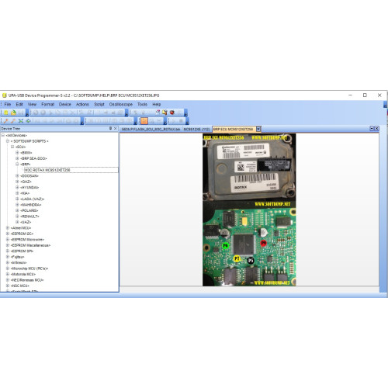388x388 pixels.
Task: Click the BRP ECU board image
Action: [249, 210]
